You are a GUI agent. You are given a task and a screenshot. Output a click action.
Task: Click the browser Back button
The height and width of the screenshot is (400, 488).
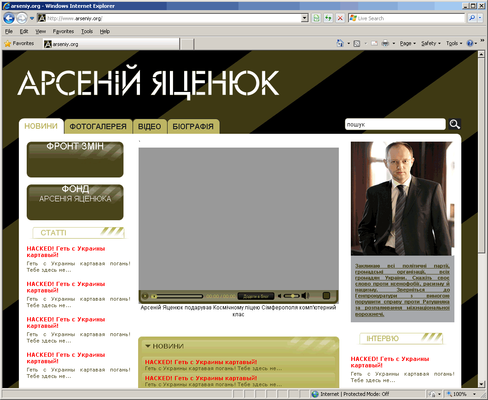click(9, 18)
